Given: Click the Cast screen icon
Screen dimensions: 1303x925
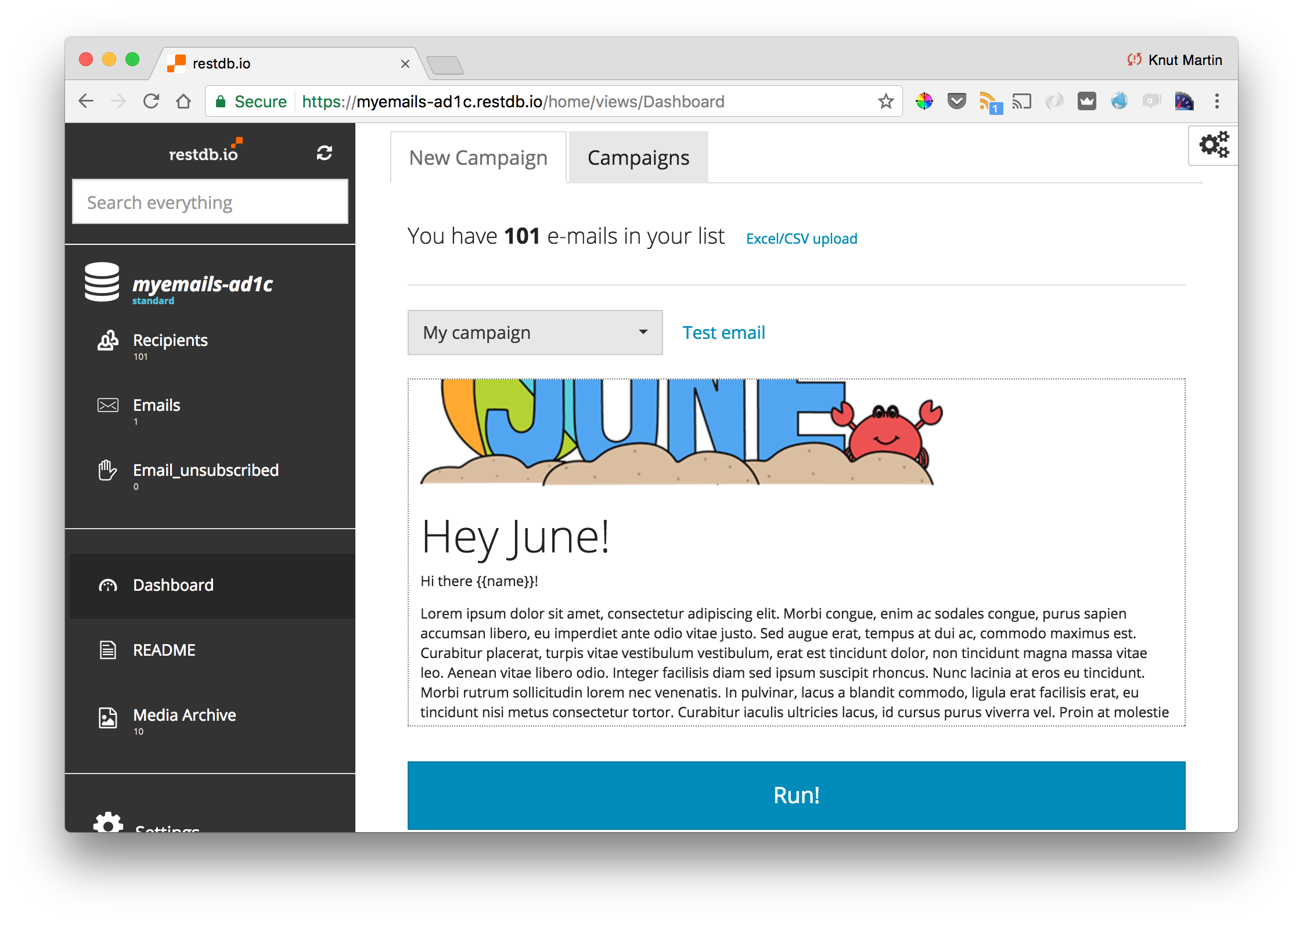Looking at the screenshot, I should coord(1022,102).
